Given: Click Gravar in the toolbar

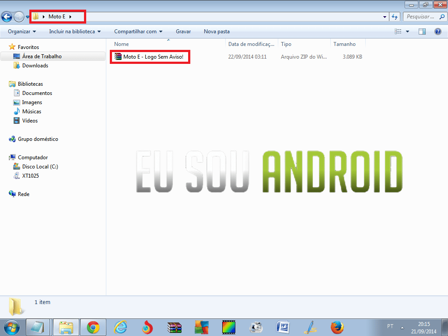Looking at the screenshot, I should pos(183,31).
